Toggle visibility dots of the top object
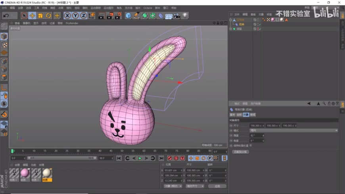345x194 pixels. point(258,20)
